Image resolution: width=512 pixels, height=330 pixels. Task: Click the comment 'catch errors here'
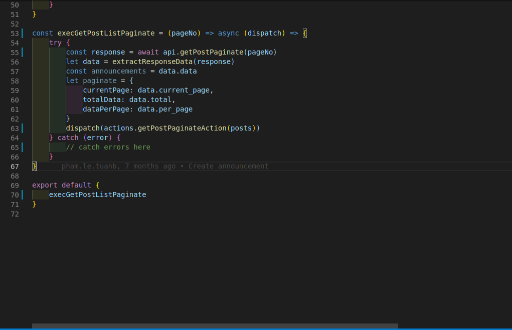(108, 147)
